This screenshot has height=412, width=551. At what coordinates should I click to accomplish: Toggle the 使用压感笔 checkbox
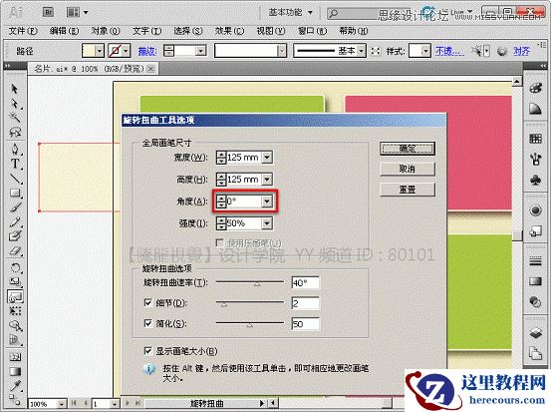(220, 242)
